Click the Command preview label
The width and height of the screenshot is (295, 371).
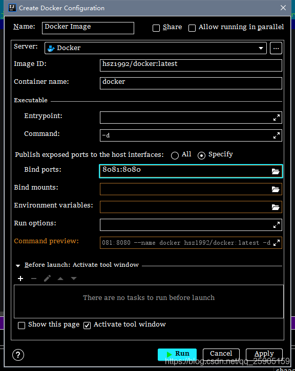click(x=46, y=241)
